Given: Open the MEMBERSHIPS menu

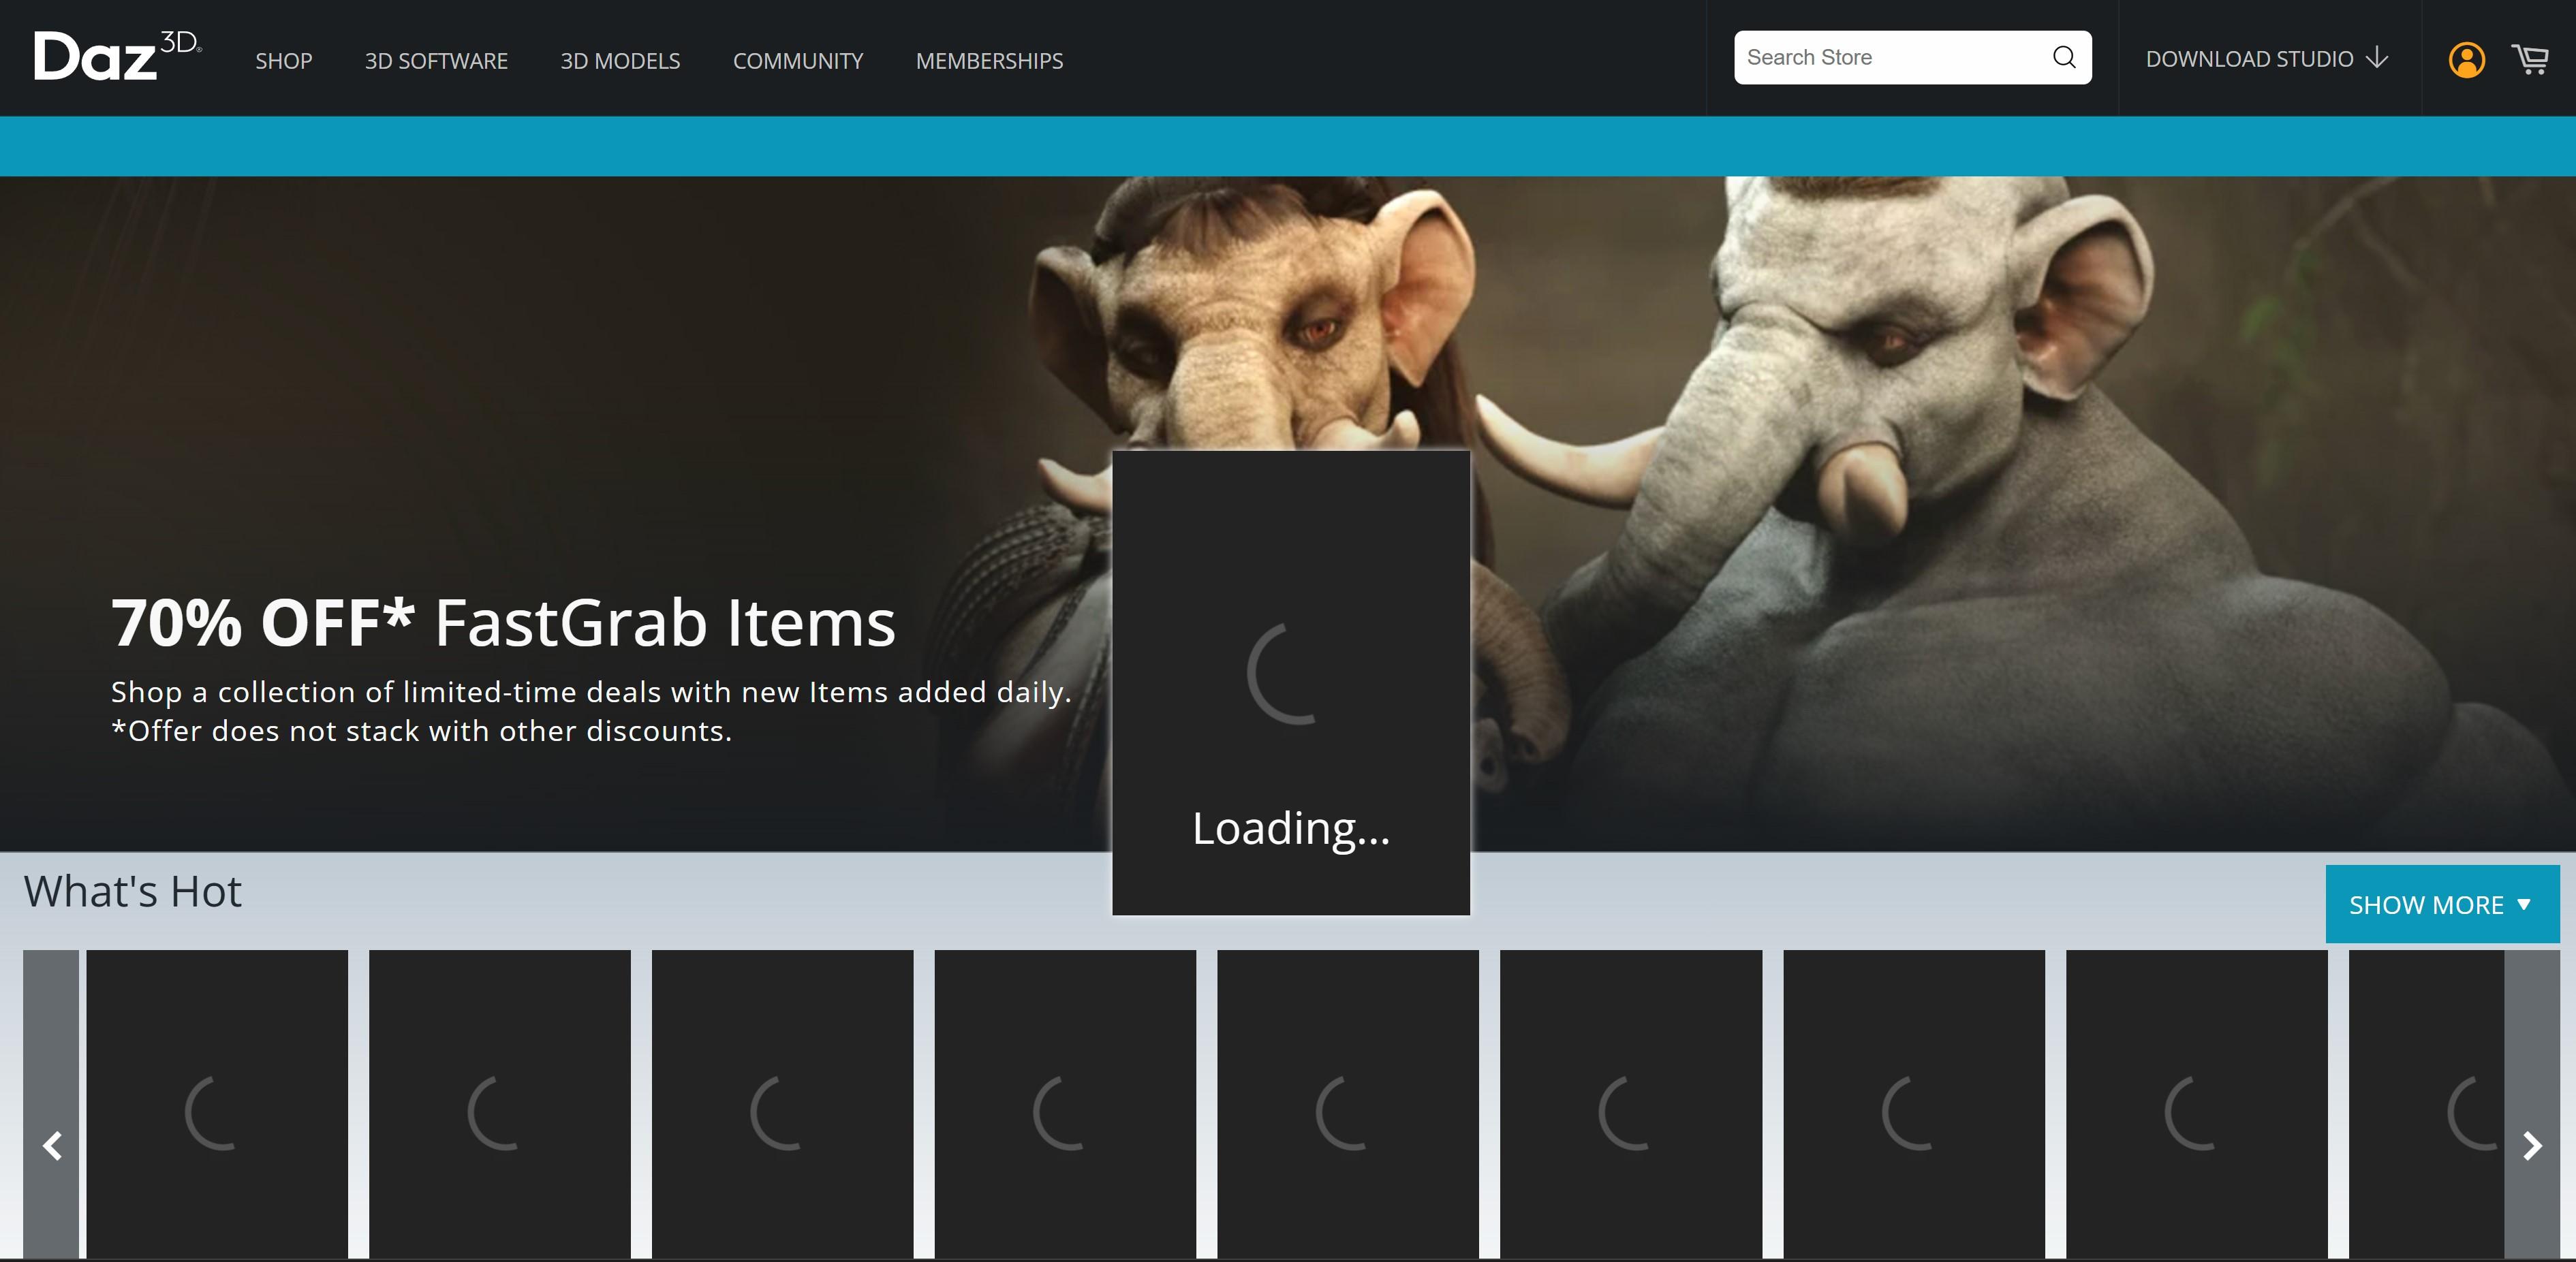Looking at the screenshot, I should click(989, 61).
